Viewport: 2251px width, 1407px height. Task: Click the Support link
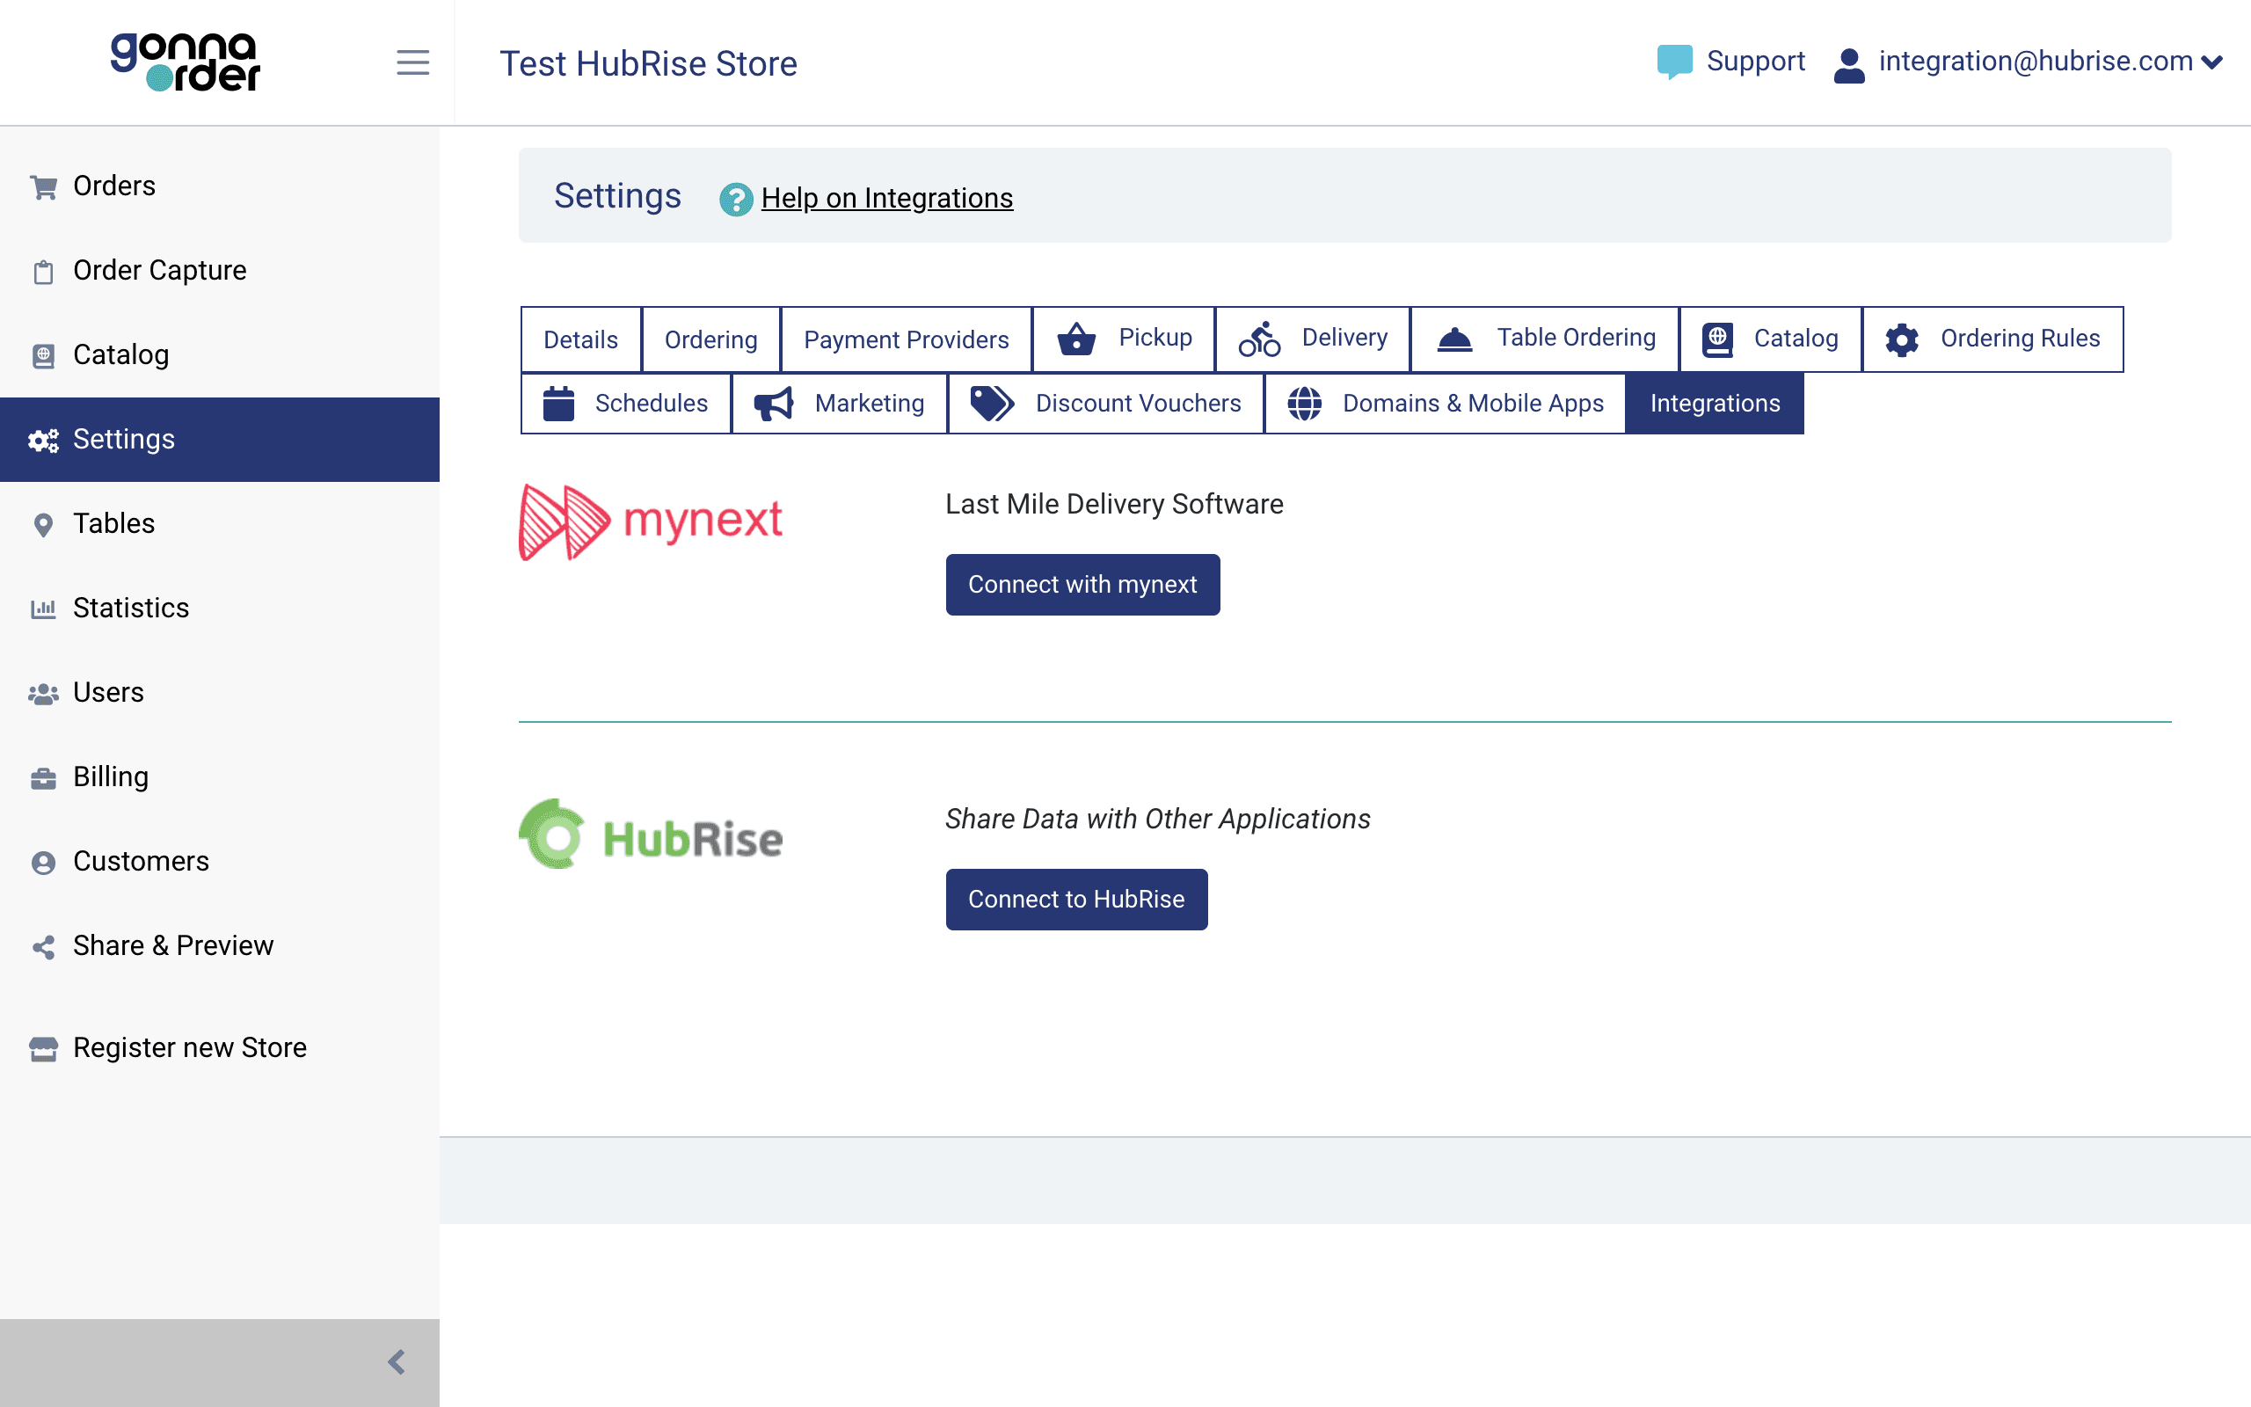[1754, 62]
